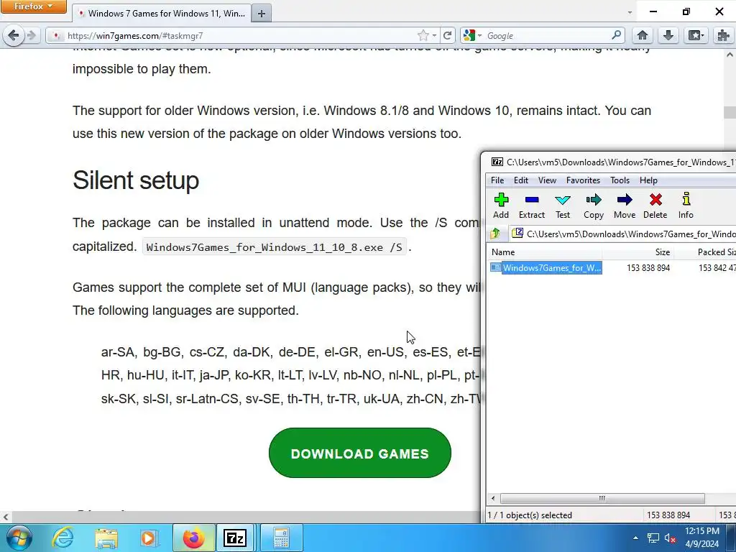
Task: Sort 7-Zip list by Size column
Action: click(x=638, y=252)
